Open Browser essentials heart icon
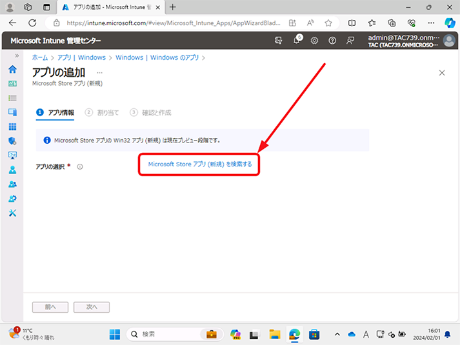 click(412, 23)
